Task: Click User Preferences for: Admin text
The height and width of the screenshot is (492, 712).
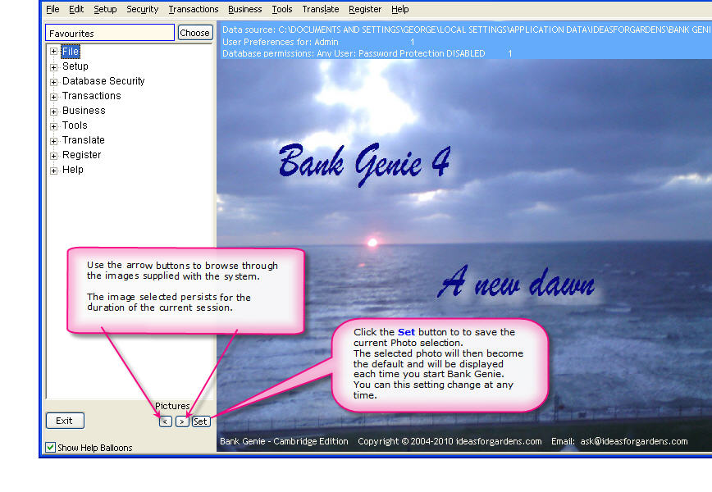Action: click(281, 42)
